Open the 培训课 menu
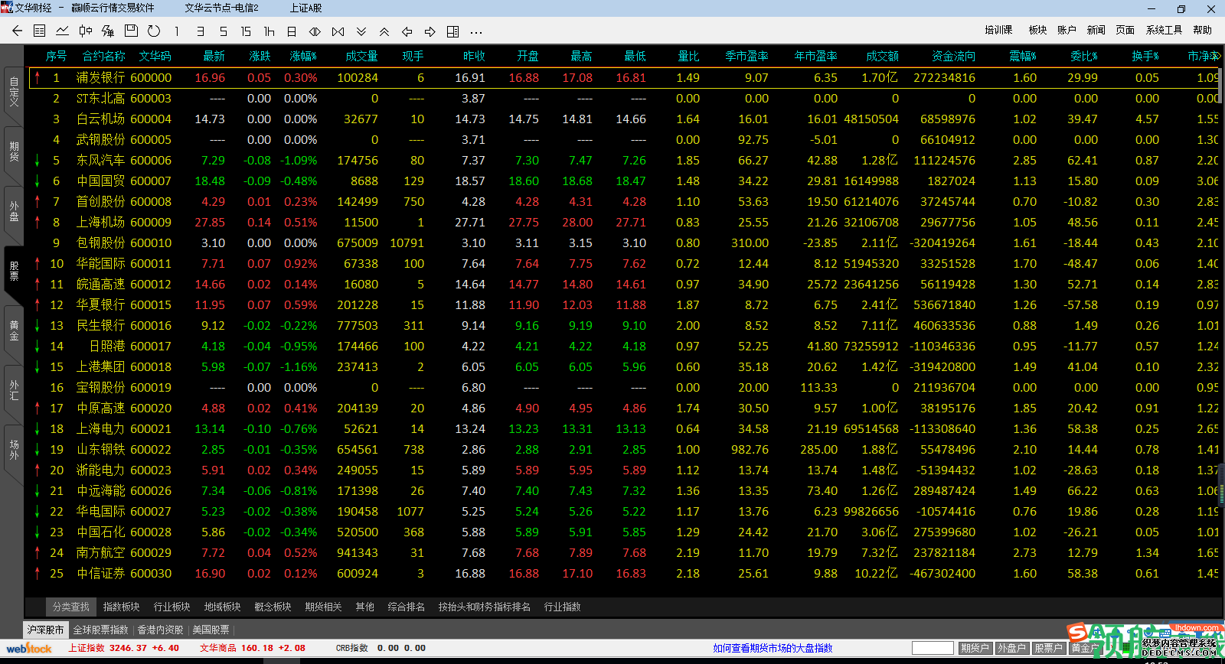Image resolution: width=1225 pixels, height=664 pixels. click(998, 30)
